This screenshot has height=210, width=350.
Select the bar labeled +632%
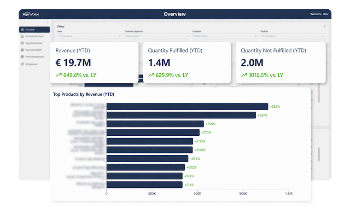coord(146,167)
